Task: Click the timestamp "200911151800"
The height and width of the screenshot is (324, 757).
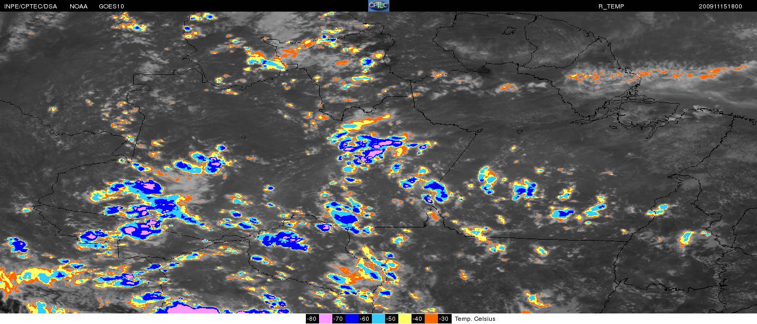Action: [x=721, y=6]
